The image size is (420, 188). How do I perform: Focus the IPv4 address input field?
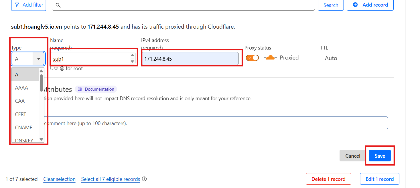(190, 59)
